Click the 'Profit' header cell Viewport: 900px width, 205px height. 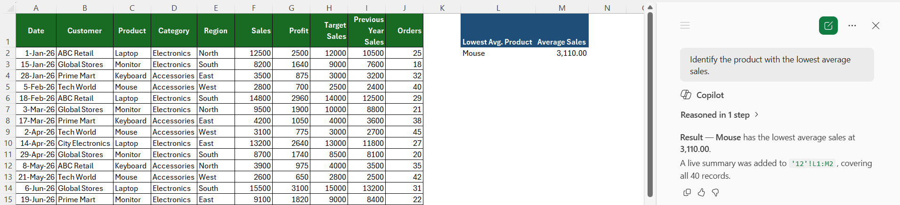pyautogui.click(x=291, y=30)
